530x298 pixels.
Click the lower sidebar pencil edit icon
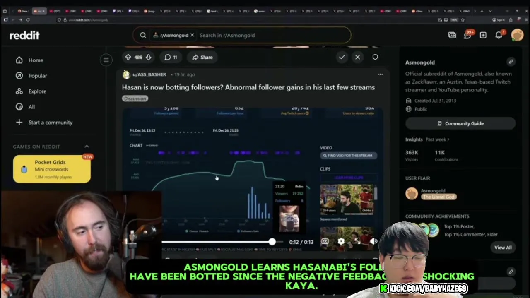(x=511, y=272)
